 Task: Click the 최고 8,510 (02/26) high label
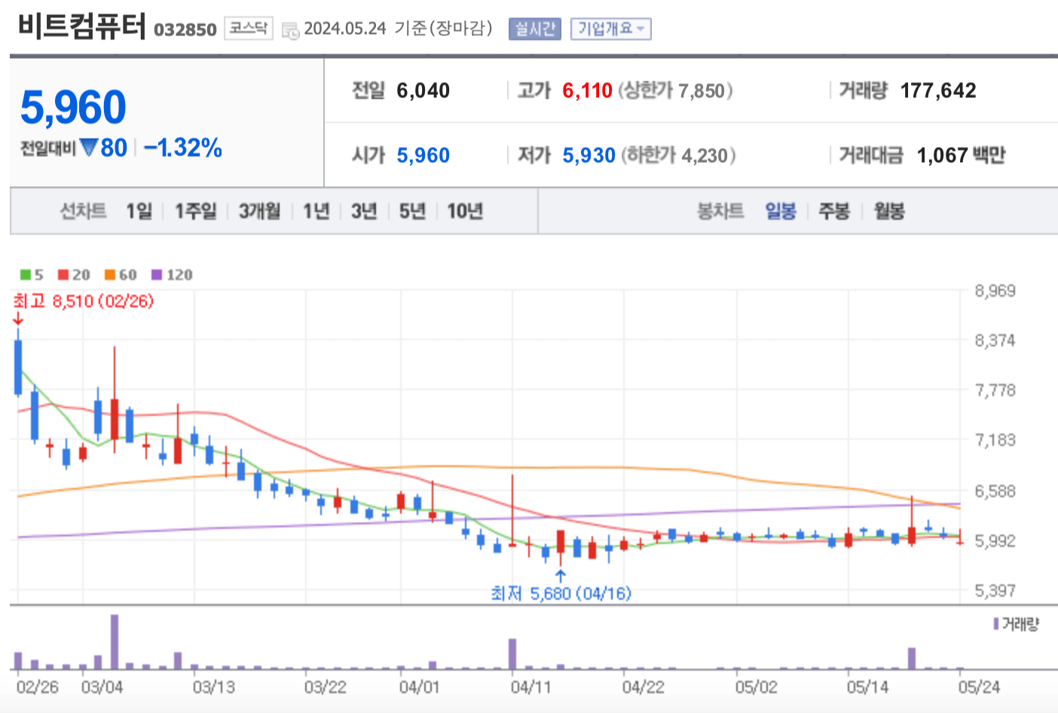pyautogui.click(x=84, y=301)
